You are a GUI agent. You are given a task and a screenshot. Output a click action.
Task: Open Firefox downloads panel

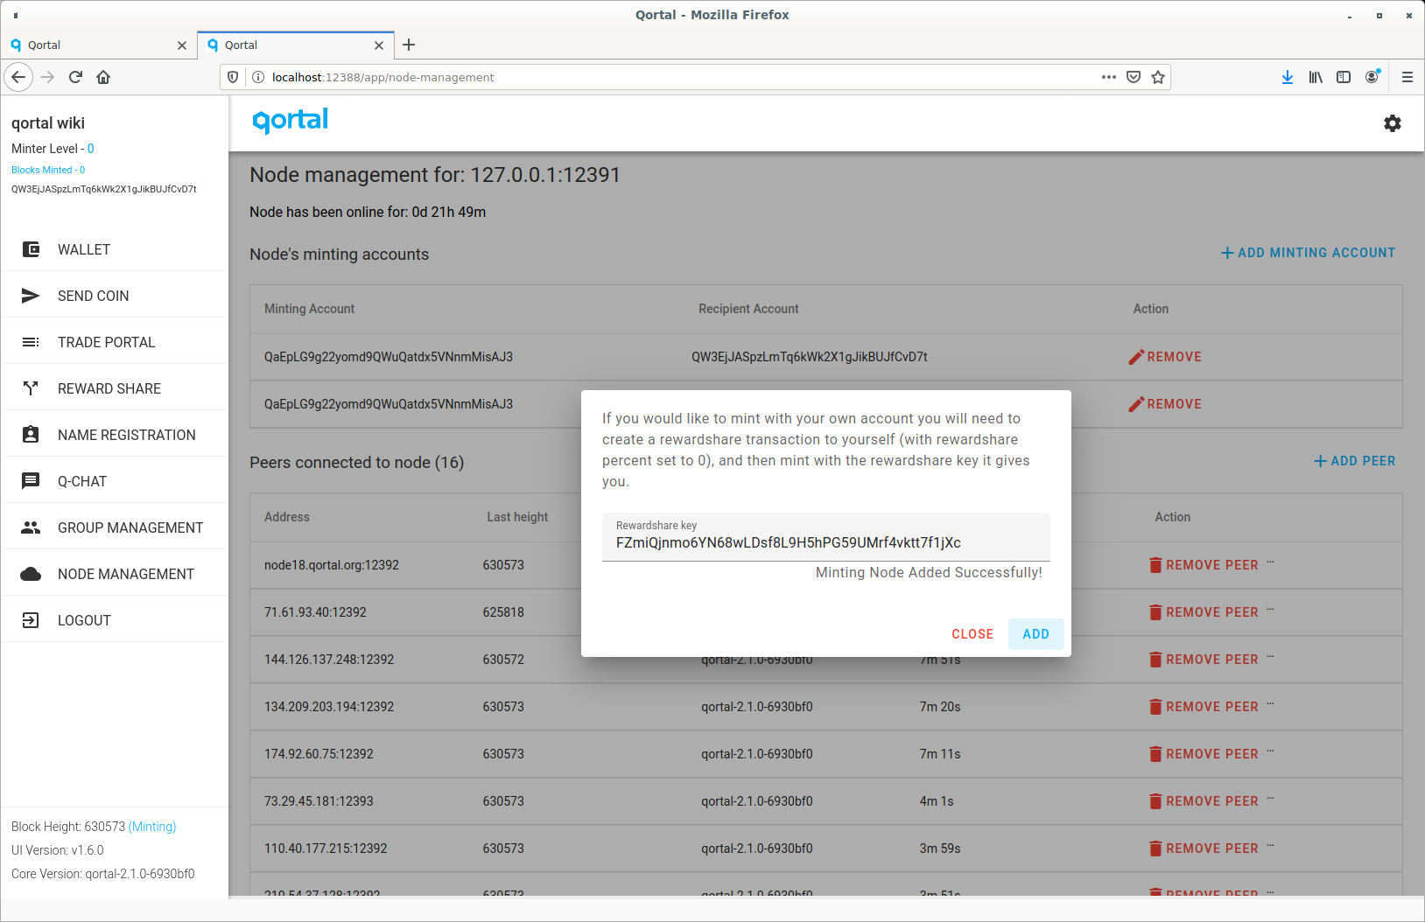click(x=1288, y=77)
